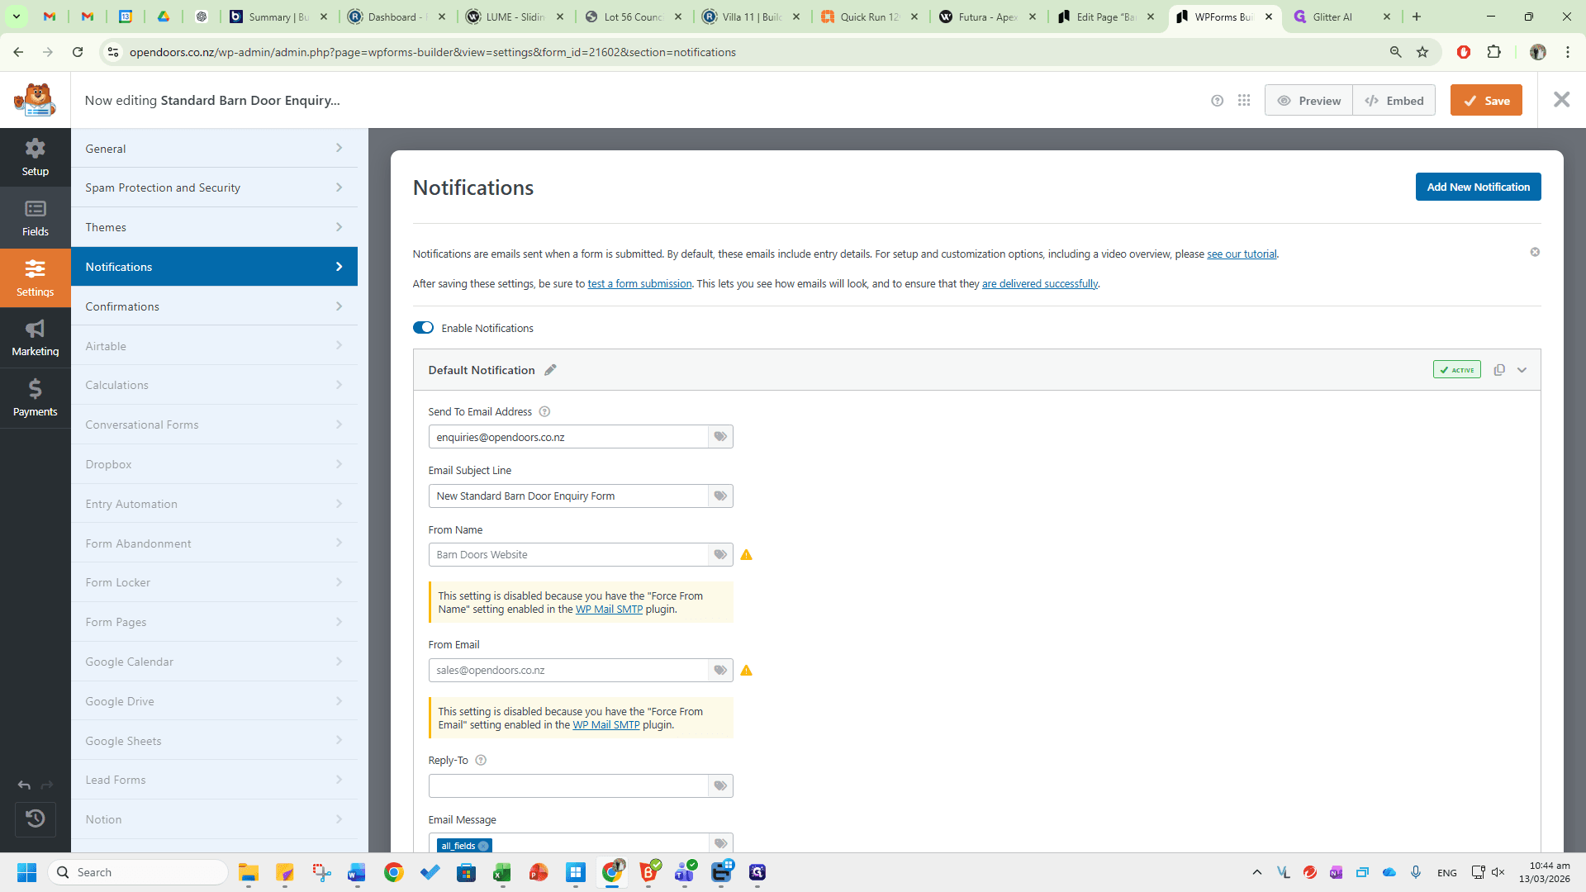
Task: Expand the Confirmations settings section
Action: point(214,306)
